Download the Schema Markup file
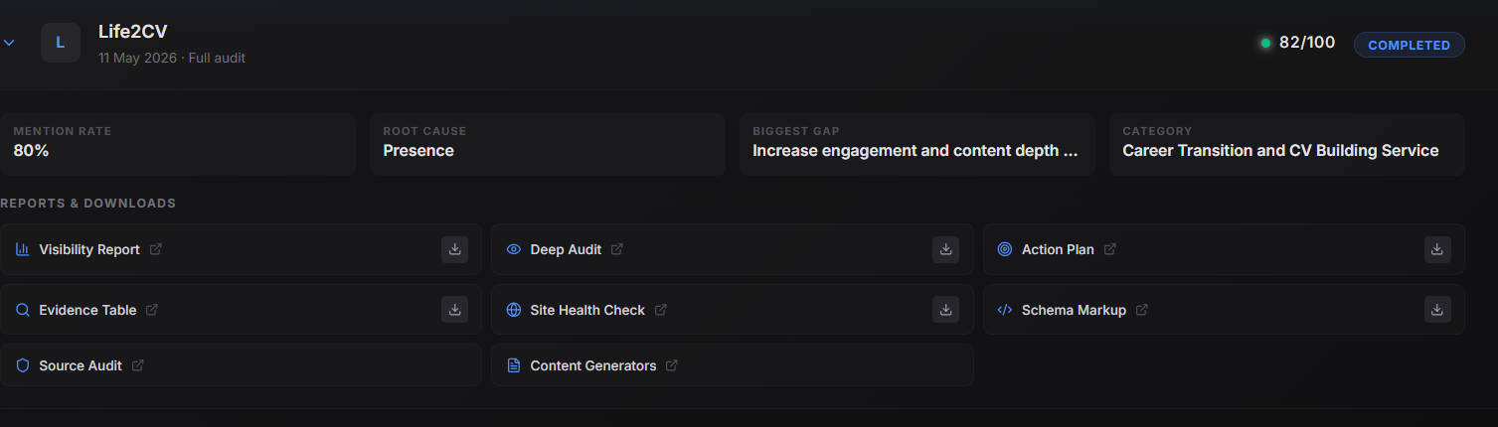The image size is (1498, 427). (1437, 310)
